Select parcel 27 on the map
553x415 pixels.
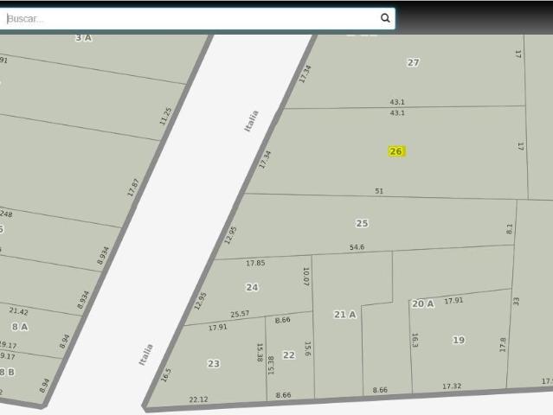point(414,63)
